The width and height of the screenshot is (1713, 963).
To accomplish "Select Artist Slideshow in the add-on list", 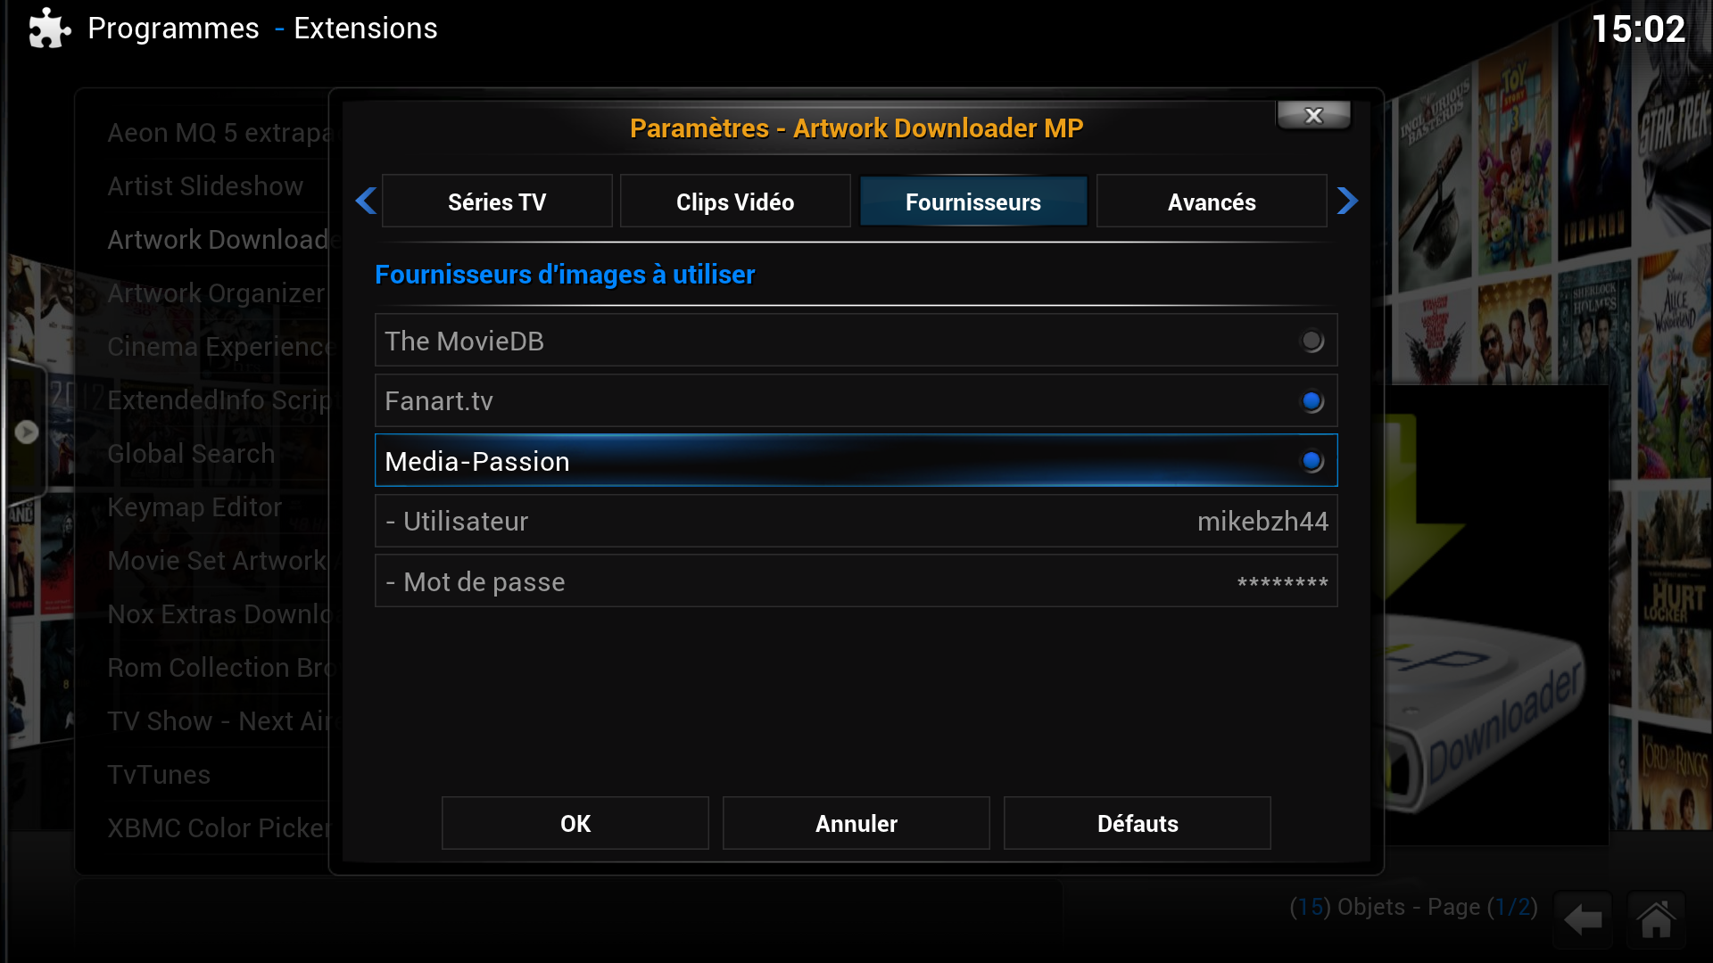I will (x=205, y=185).
